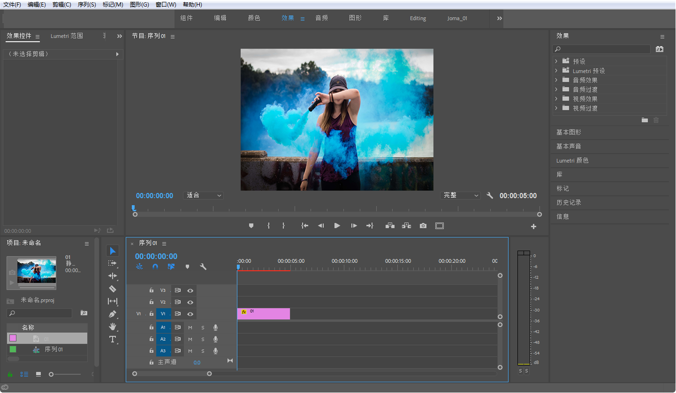Image resolution: width=676 pixels, height=393 pixels.
Task: Step forward one frame
Action: (354, 226)
